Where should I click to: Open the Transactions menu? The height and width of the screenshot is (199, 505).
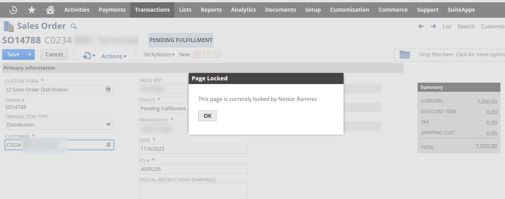click(152, 10)
